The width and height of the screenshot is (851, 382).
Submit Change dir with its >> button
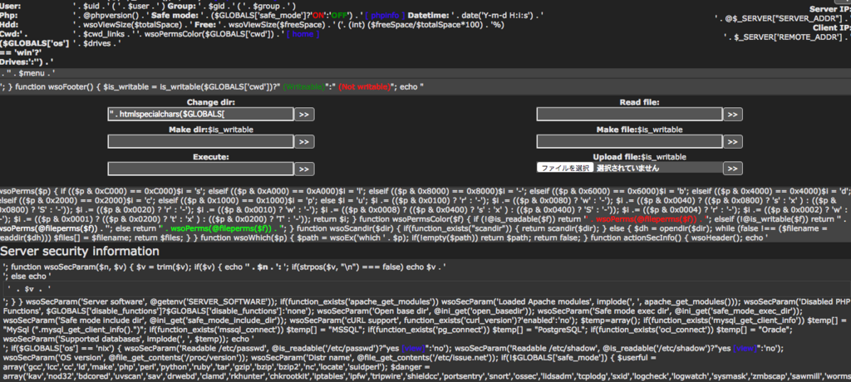click(x=304, y=114)
